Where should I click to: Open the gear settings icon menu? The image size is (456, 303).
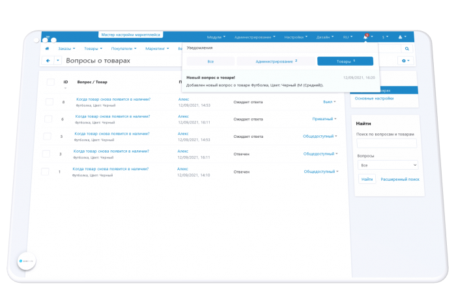click(x=405, y=60)
